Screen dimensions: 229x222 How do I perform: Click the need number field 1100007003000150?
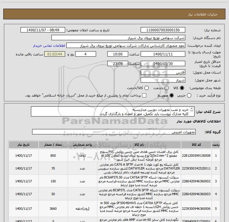coord(163,30)
